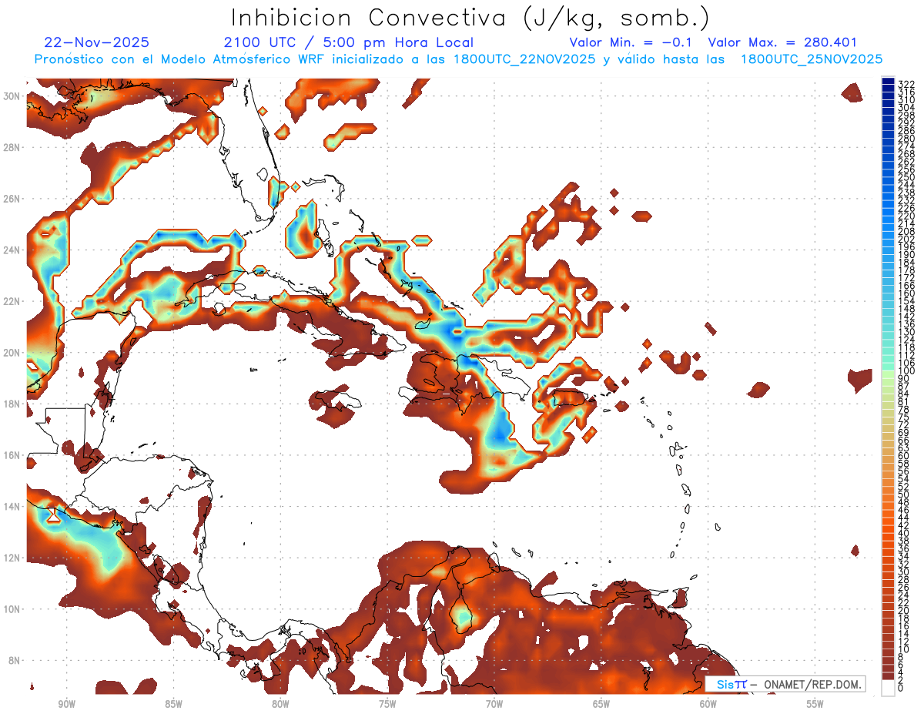Select the date text '22-Nov-2025'

click(x=97, y=42)
